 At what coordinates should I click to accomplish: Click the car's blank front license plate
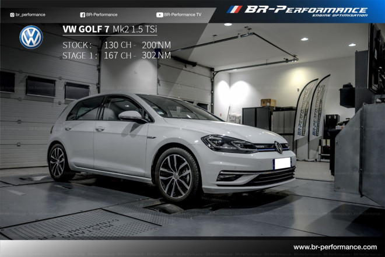click(282, 163)
